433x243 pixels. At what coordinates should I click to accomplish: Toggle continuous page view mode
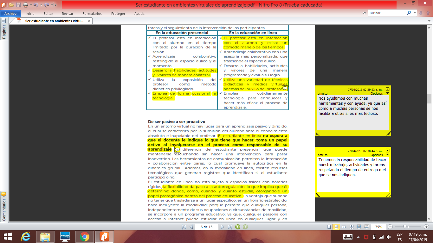(336, 227)
